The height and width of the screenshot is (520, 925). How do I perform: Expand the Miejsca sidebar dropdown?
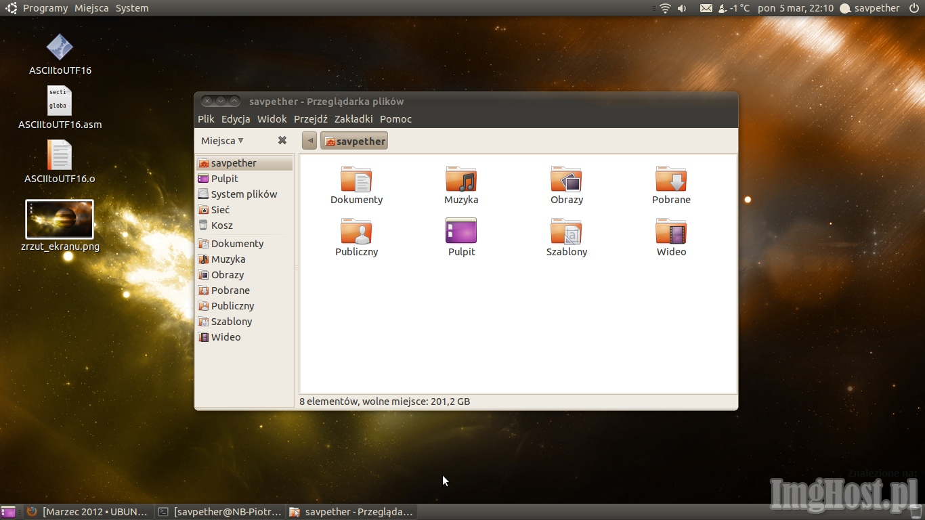(222, 141)
